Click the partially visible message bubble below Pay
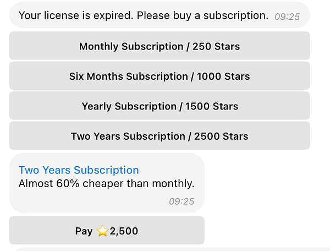The width and height of the screenshot is (330, 251). tap(165, 249)
